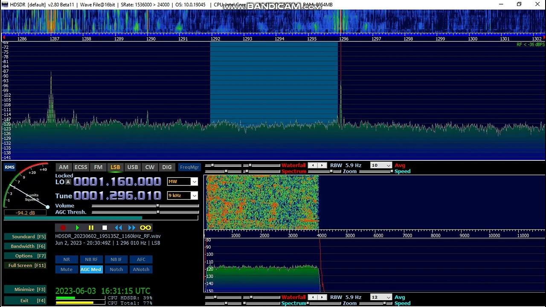Select the AM mode tab
The image size is (546, 307).
pyautogui.click(x=64, y=167)
